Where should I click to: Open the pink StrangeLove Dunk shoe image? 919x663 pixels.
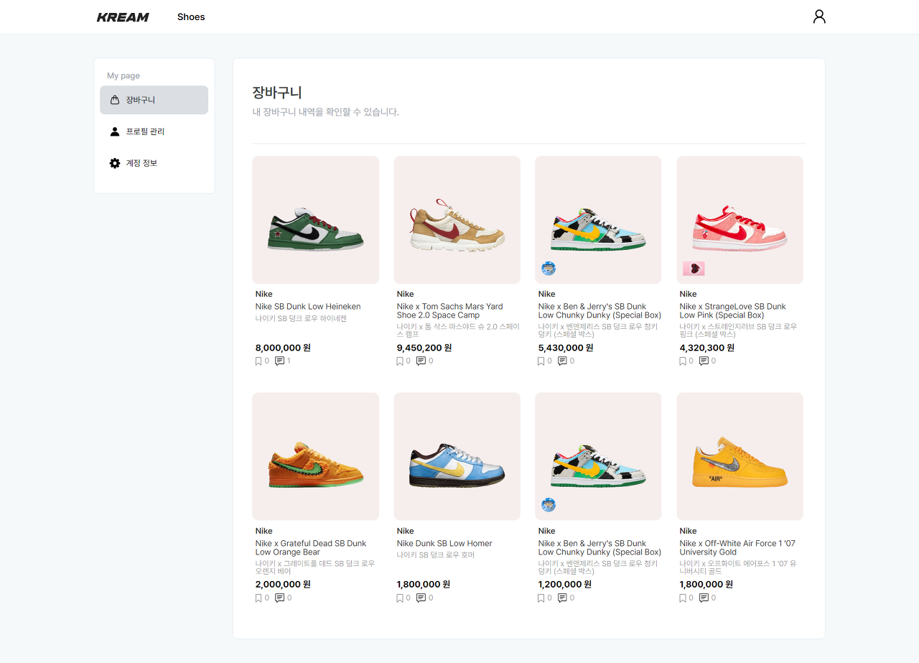740,220
